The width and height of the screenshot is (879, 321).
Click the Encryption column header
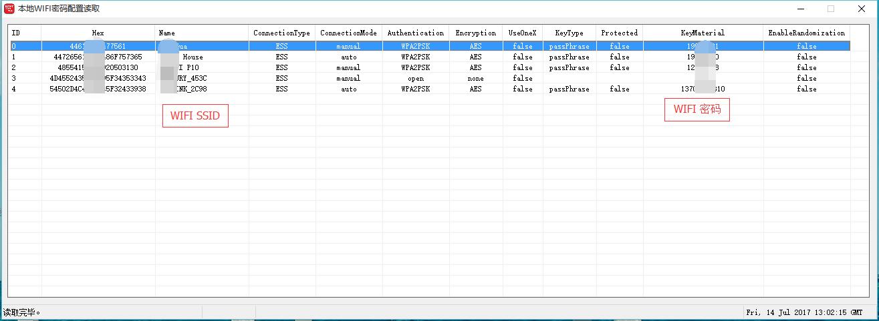coord(475,33)
